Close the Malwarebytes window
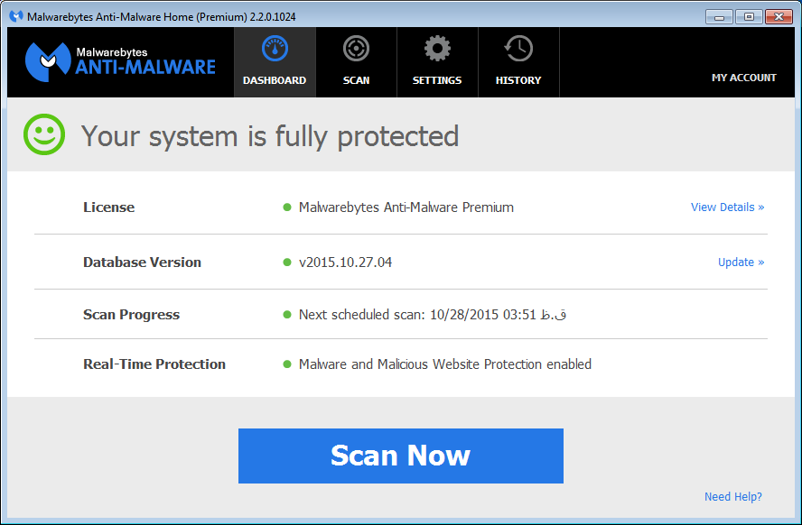802x525 pixels. pyautogui.click(x=779, y=17)
